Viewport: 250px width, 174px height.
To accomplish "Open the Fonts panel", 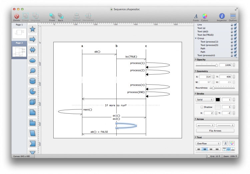I will (196, 16).
